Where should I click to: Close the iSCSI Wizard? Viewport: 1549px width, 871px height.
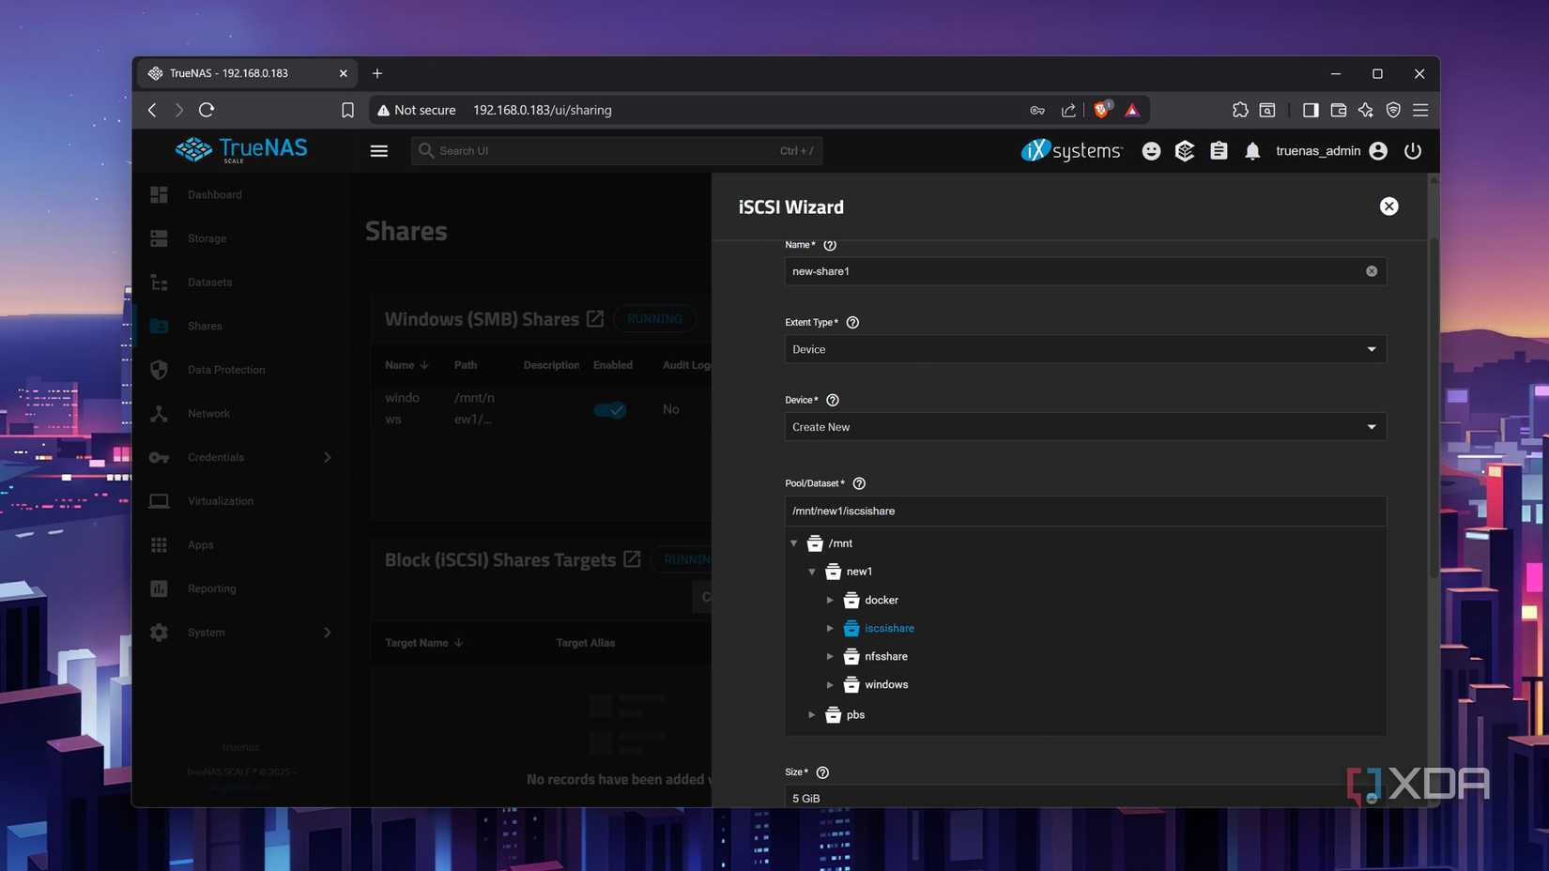tap(1389, 206)
